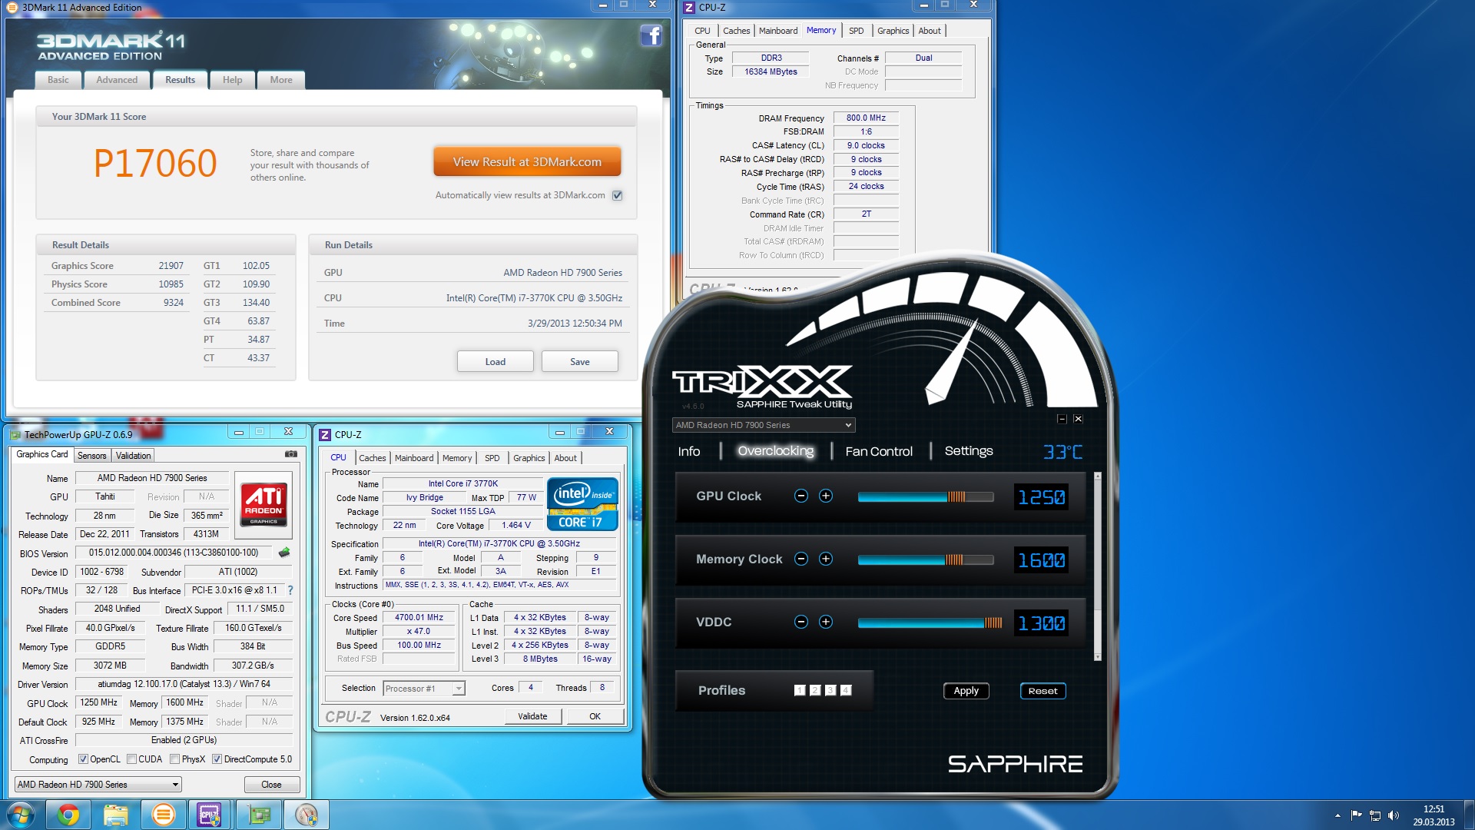Open CPU-Z Processor selection dropdown
This screenshot has width=1475, height=830.
(x=423, y=689)
